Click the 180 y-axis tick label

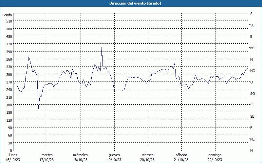point(9,105)
